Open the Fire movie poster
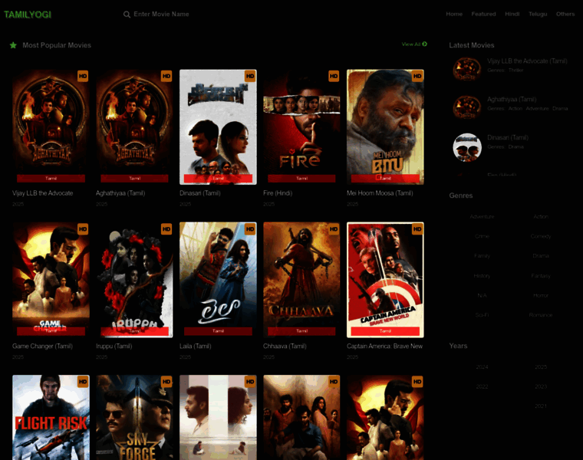The width and height of the screenshot is (583, 460). [x=301, y=127]
